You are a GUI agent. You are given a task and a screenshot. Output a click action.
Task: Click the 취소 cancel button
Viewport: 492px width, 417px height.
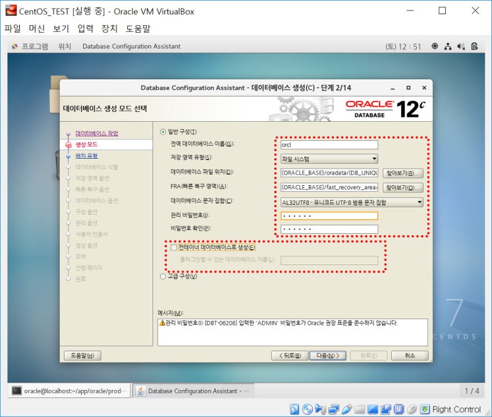tap(410, 355)
